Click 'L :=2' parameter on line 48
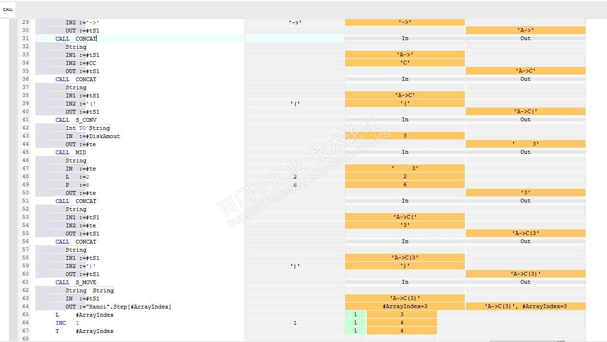607x342 pixels. [78, 177]
